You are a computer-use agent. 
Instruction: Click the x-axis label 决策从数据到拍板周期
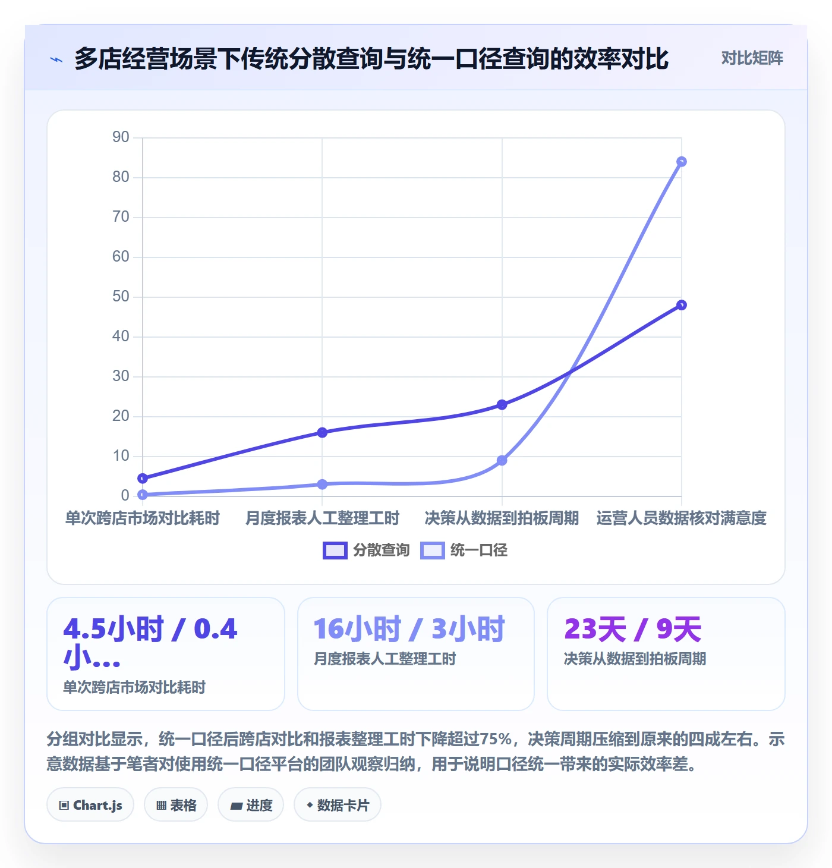pyautogui.click(x=502, y=518)
